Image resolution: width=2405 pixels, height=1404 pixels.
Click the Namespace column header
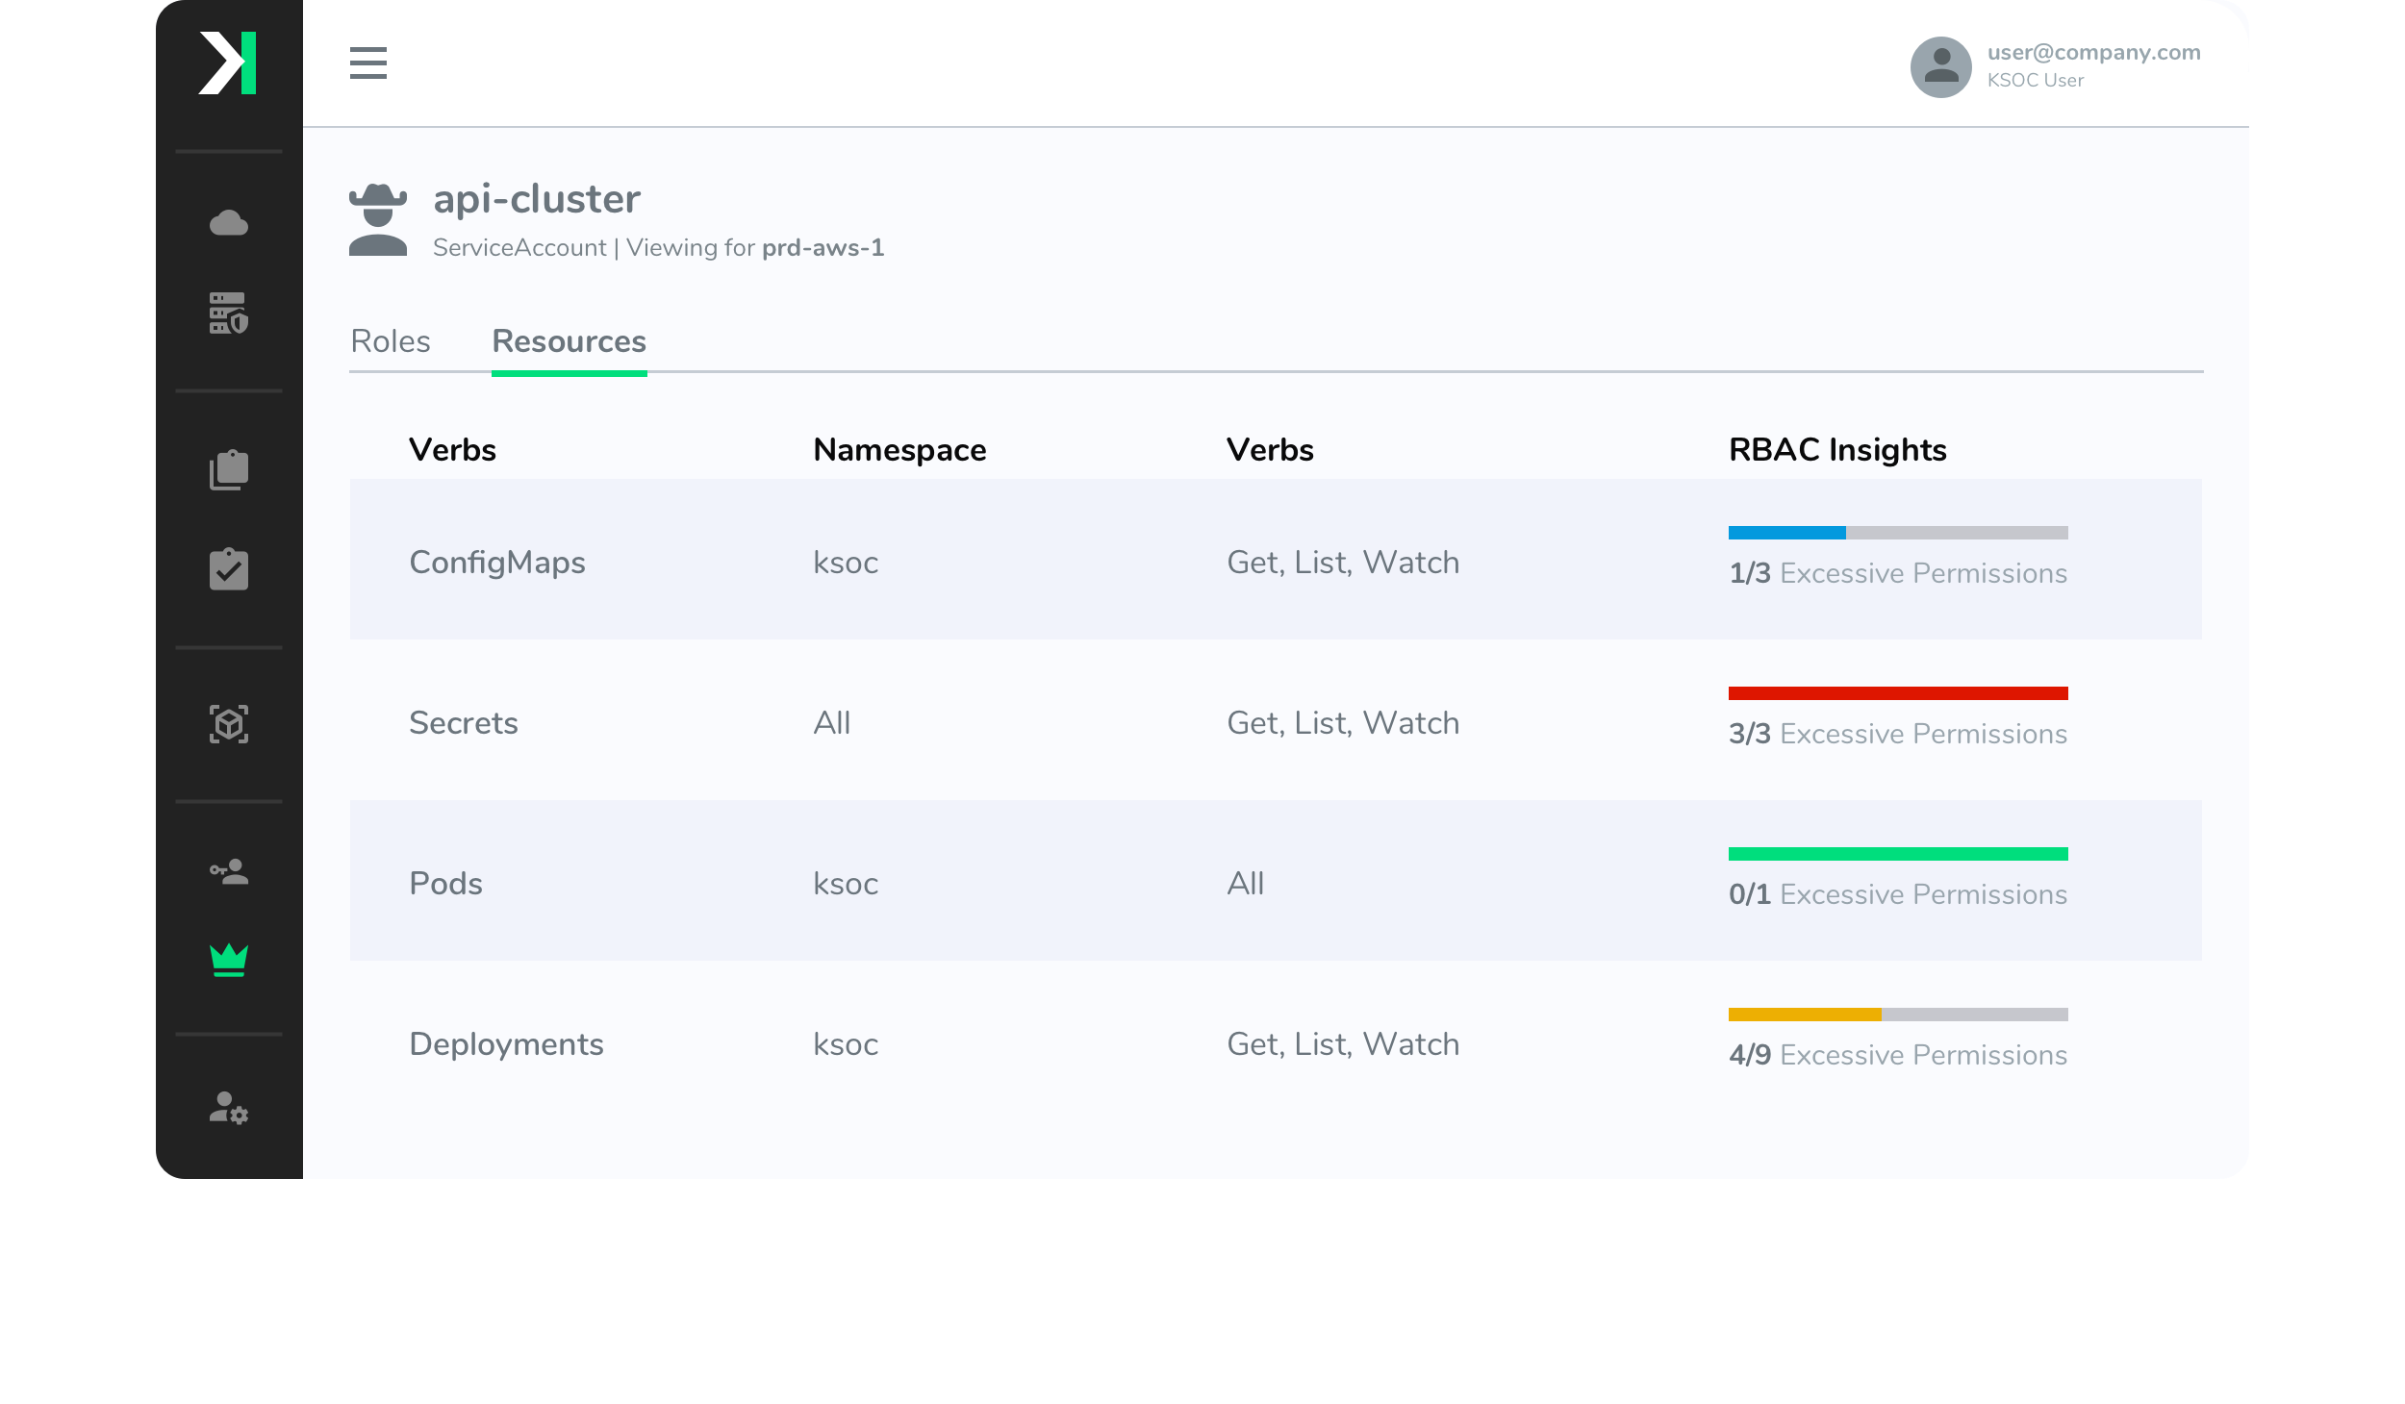point(900,450)
